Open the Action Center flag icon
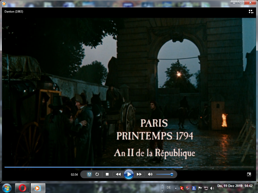The image size is (258, 193). click(x=200, y=188)
